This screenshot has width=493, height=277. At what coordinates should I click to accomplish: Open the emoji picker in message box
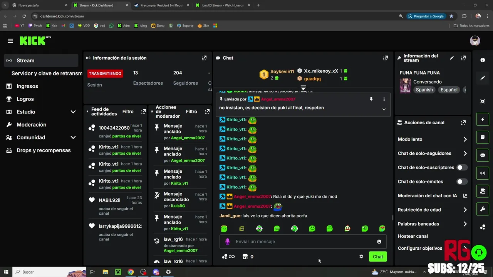(379, 242)
